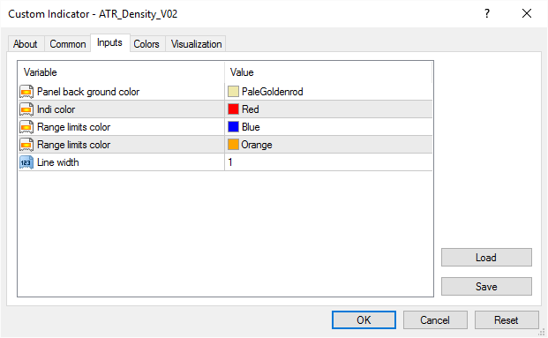Click the Blue value text
Screen dimensions: 548x338
point(251,127)
